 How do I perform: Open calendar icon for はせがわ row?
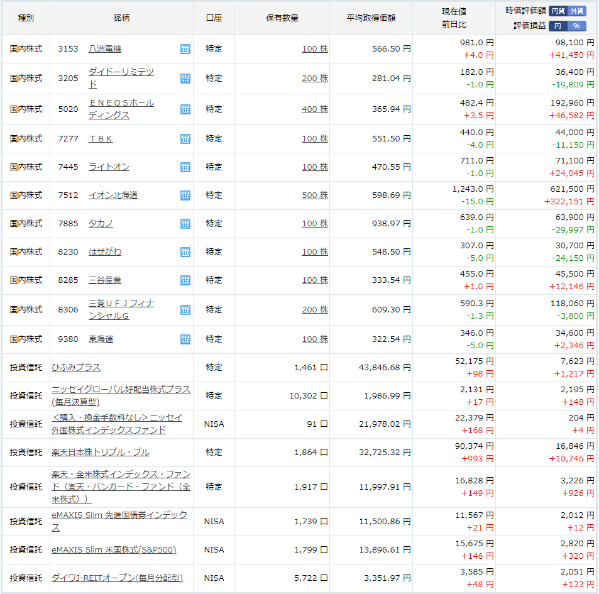tap(185, 251)
